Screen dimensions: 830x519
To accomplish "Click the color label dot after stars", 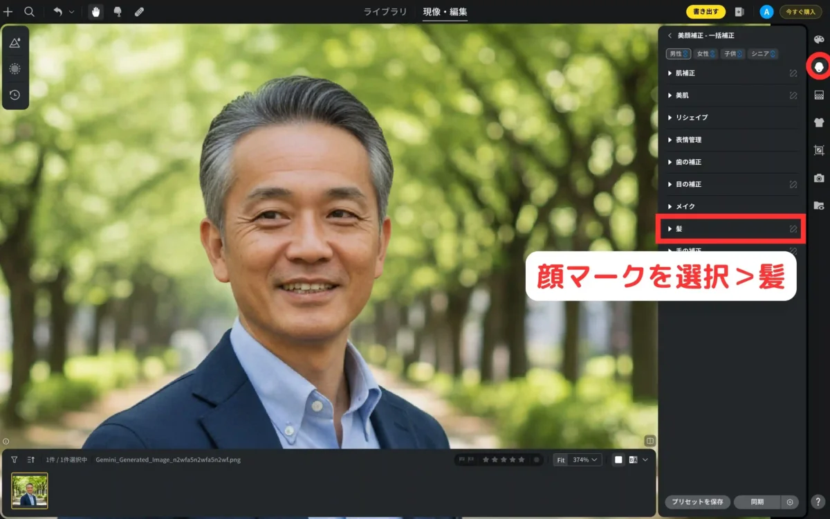I will [537, 459].
